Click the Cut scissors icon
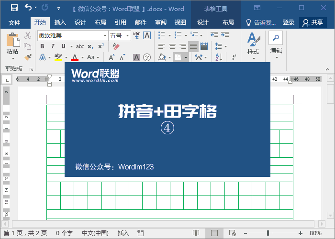The width and height of the screenshot is (335, 239). [x=28, y=35]
